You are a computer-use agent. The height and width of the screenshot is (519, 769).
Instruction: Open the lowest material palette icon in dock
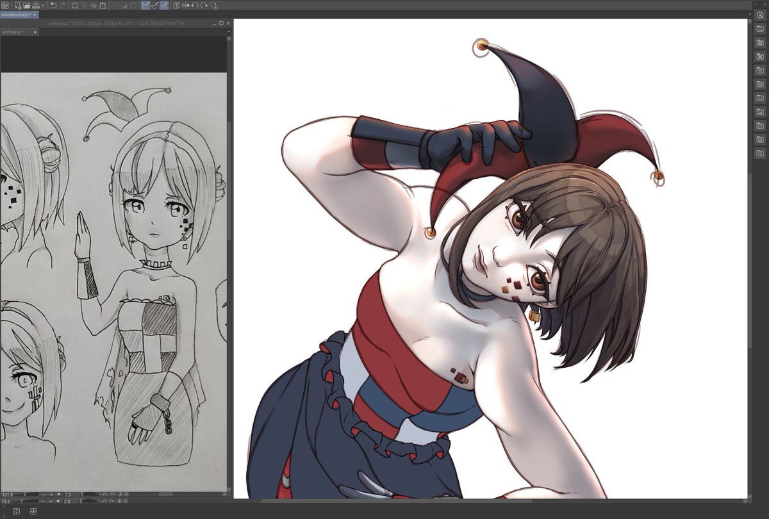coord(760,154)
